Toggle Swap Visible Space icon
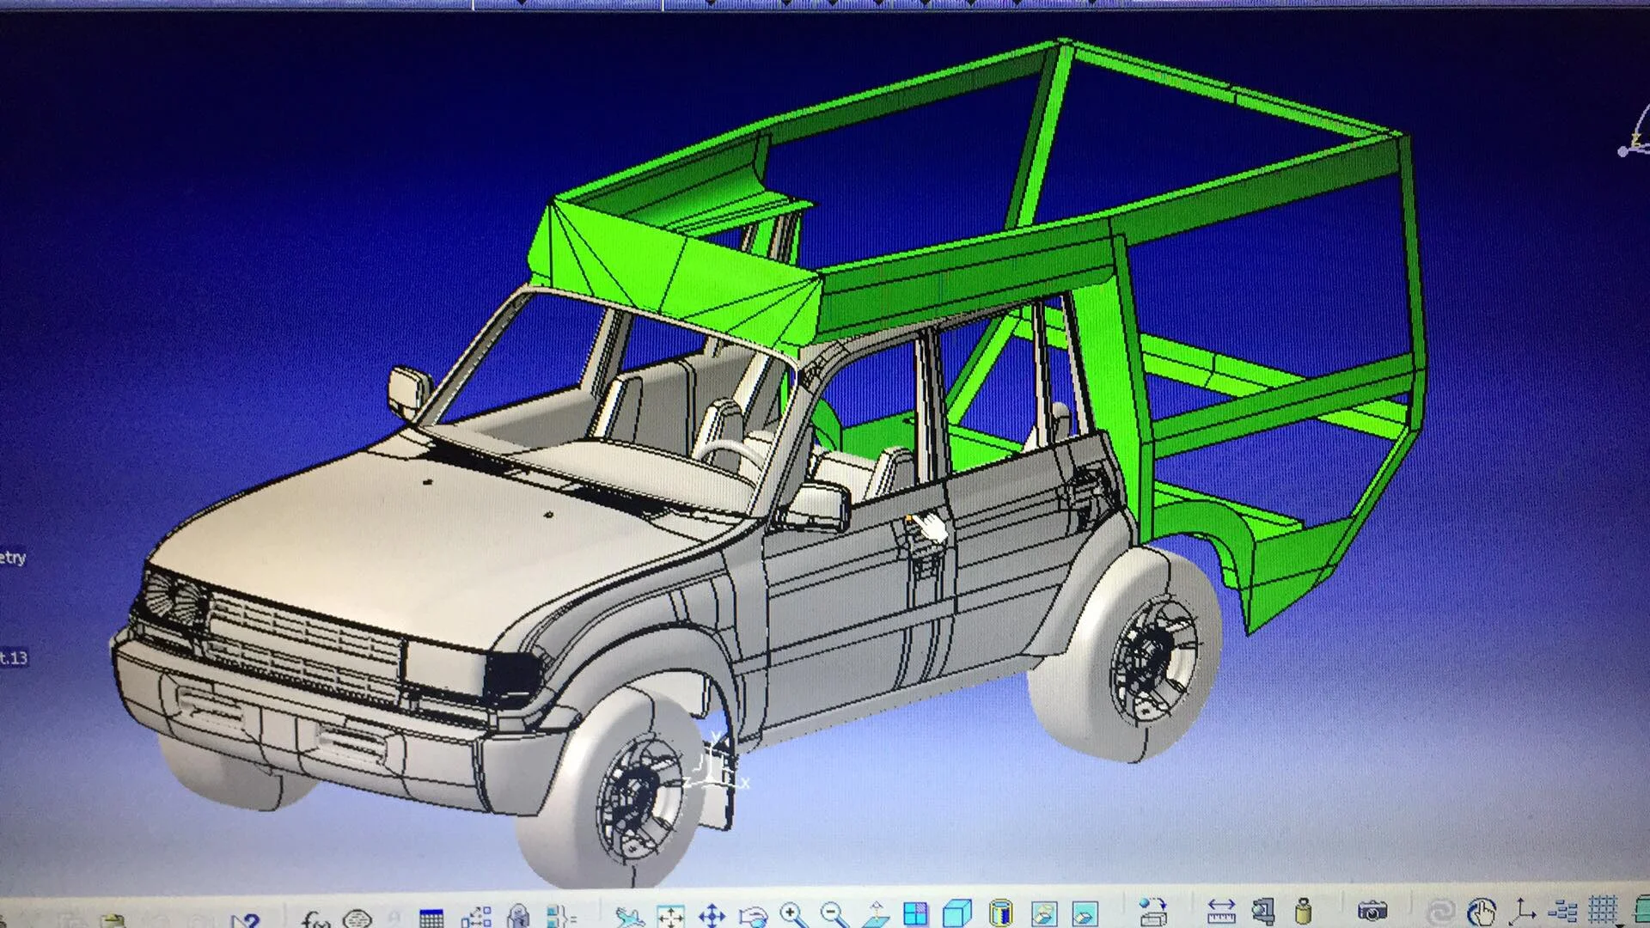 (1085, 912)
